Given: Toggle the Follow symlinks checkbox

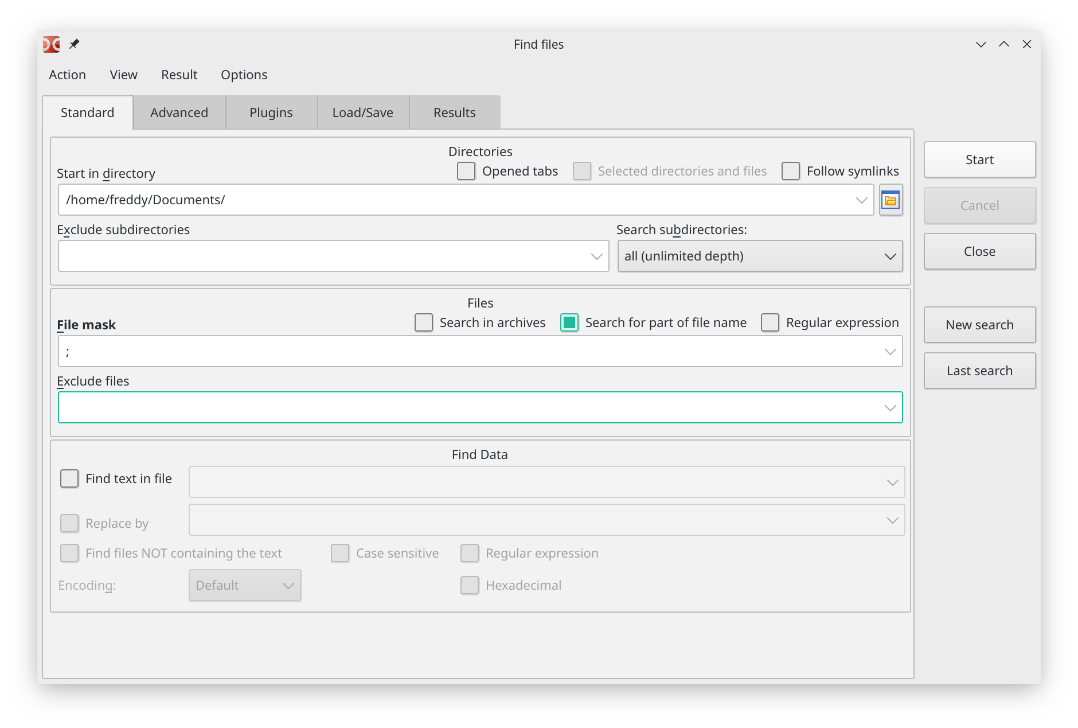Looking at the screenshot, I should pos(791,171).
